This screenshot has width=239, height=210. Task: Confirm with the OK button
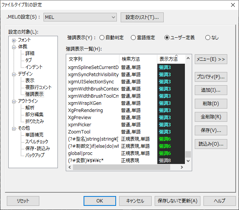pos(100,201)
